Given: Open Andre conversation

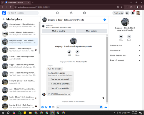Looking at the screenshot, I should [x=19, y=58].
